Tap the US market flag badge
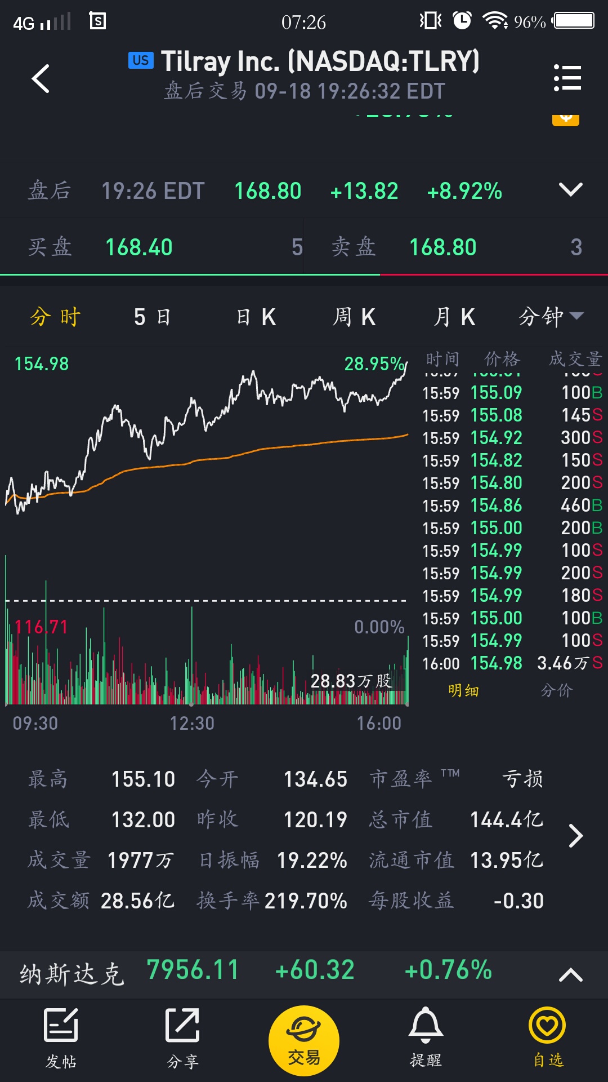The height and width of the screenshot is (1082, 608). pos(141,60)
